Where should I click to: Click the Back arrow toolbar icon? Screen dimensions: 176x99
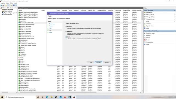point(1,5)
